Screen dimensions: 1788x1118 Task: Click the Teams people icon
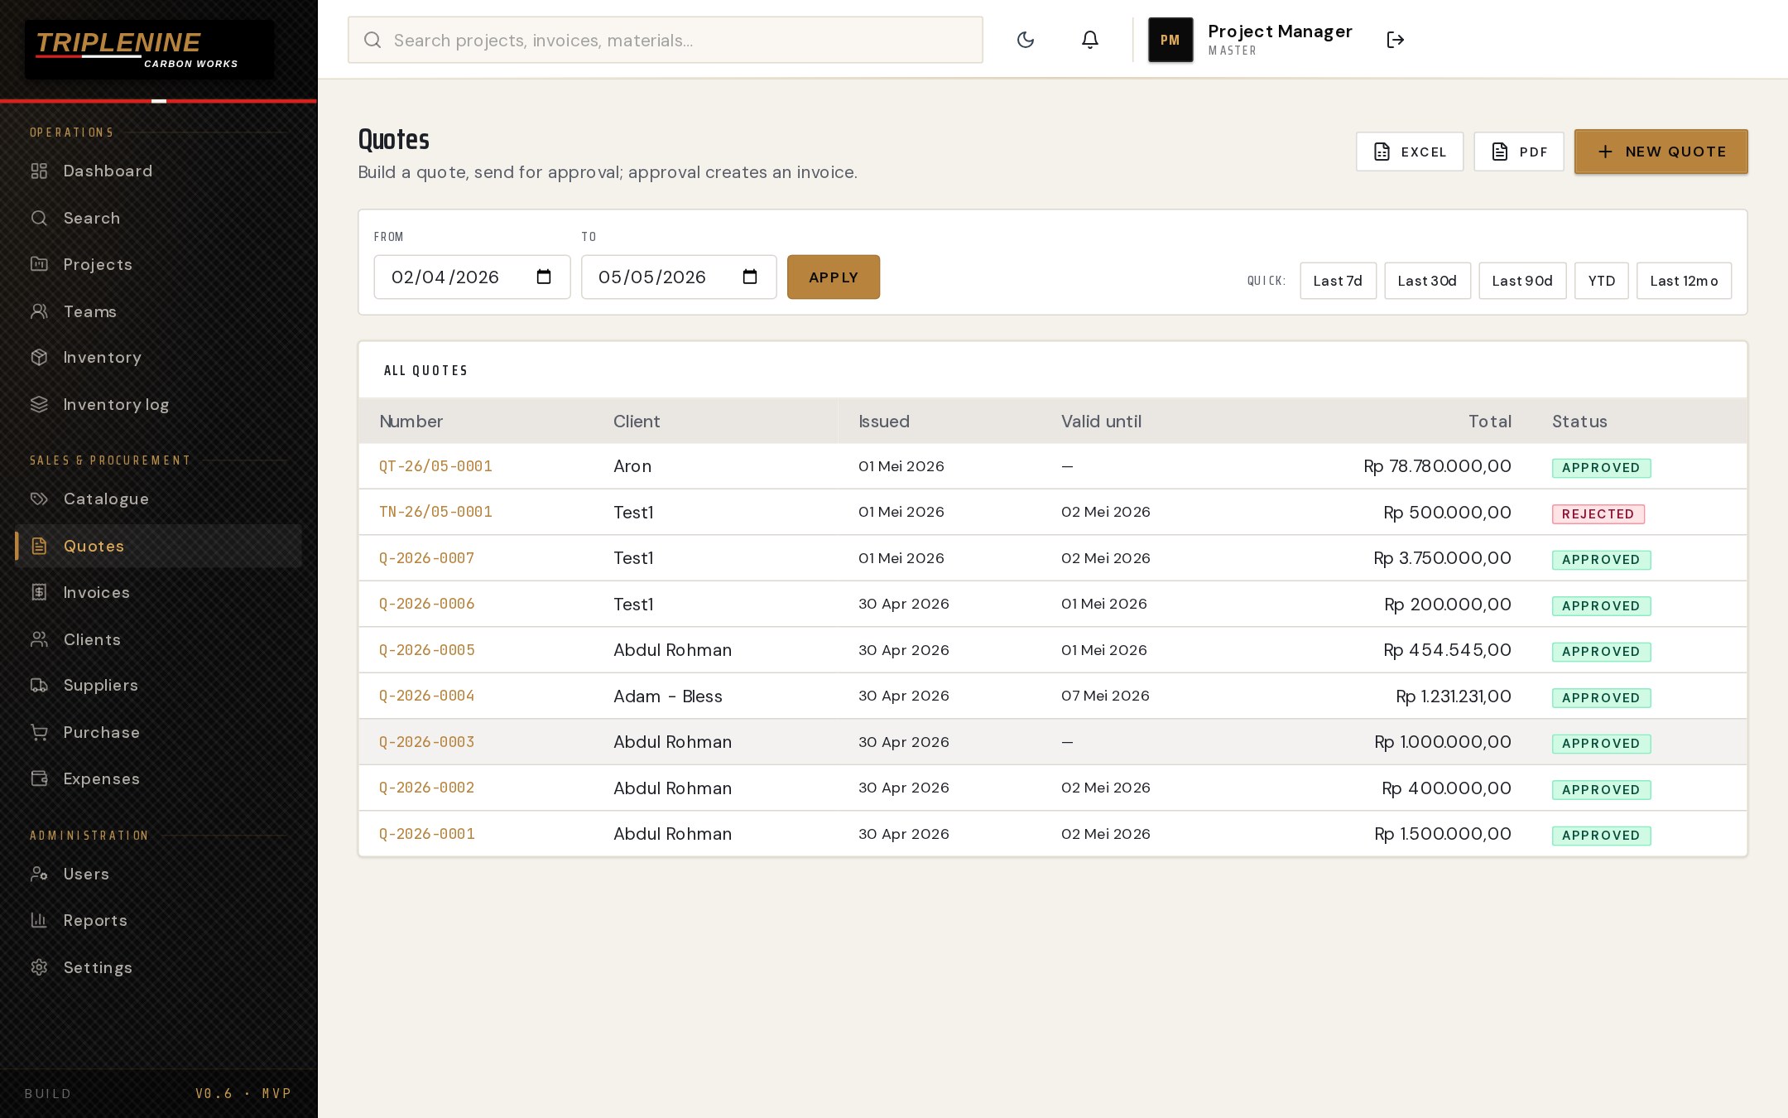tap(39, 311)
